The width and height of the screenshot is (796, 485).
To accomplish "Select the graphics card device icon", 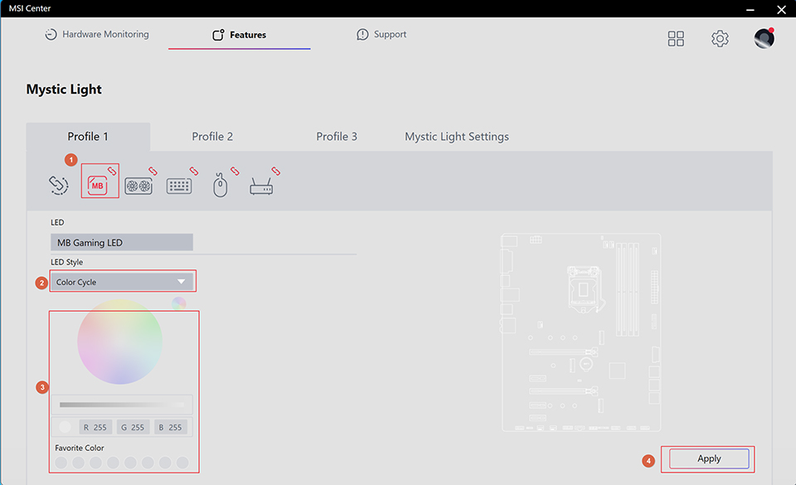I will click(138, 187).
